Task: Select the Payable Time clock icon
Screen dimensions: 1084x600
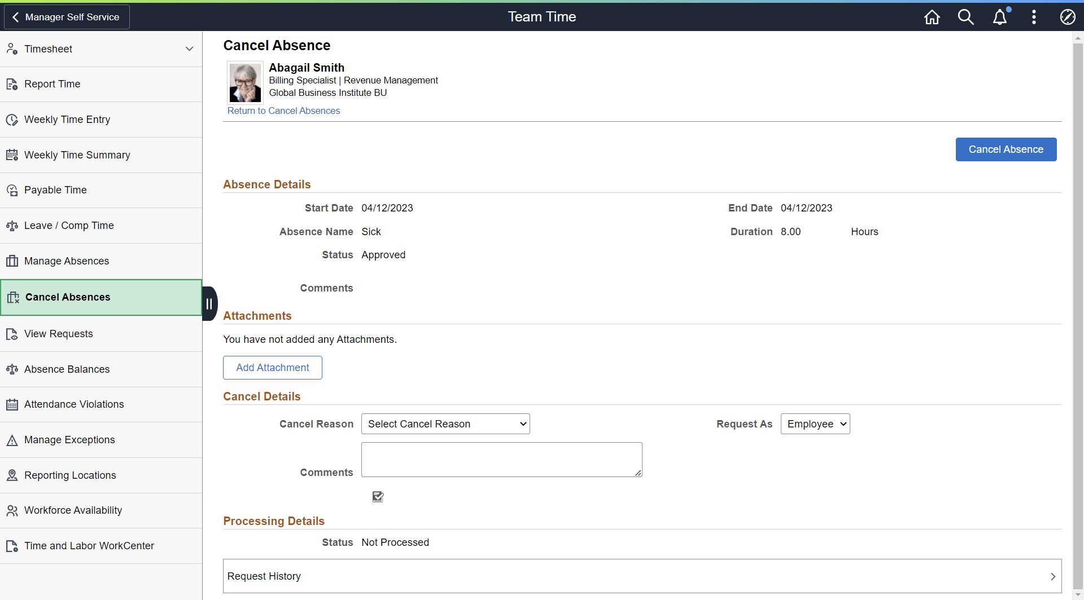Action: [12, 190]
